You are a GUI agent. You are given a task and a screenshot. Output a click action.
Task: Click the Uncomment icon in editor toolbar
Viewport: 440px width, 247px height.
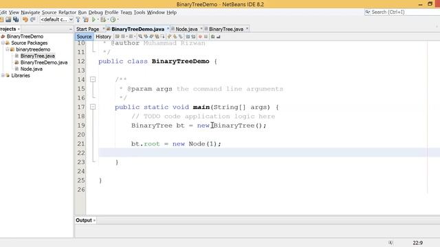pos(219,36)
